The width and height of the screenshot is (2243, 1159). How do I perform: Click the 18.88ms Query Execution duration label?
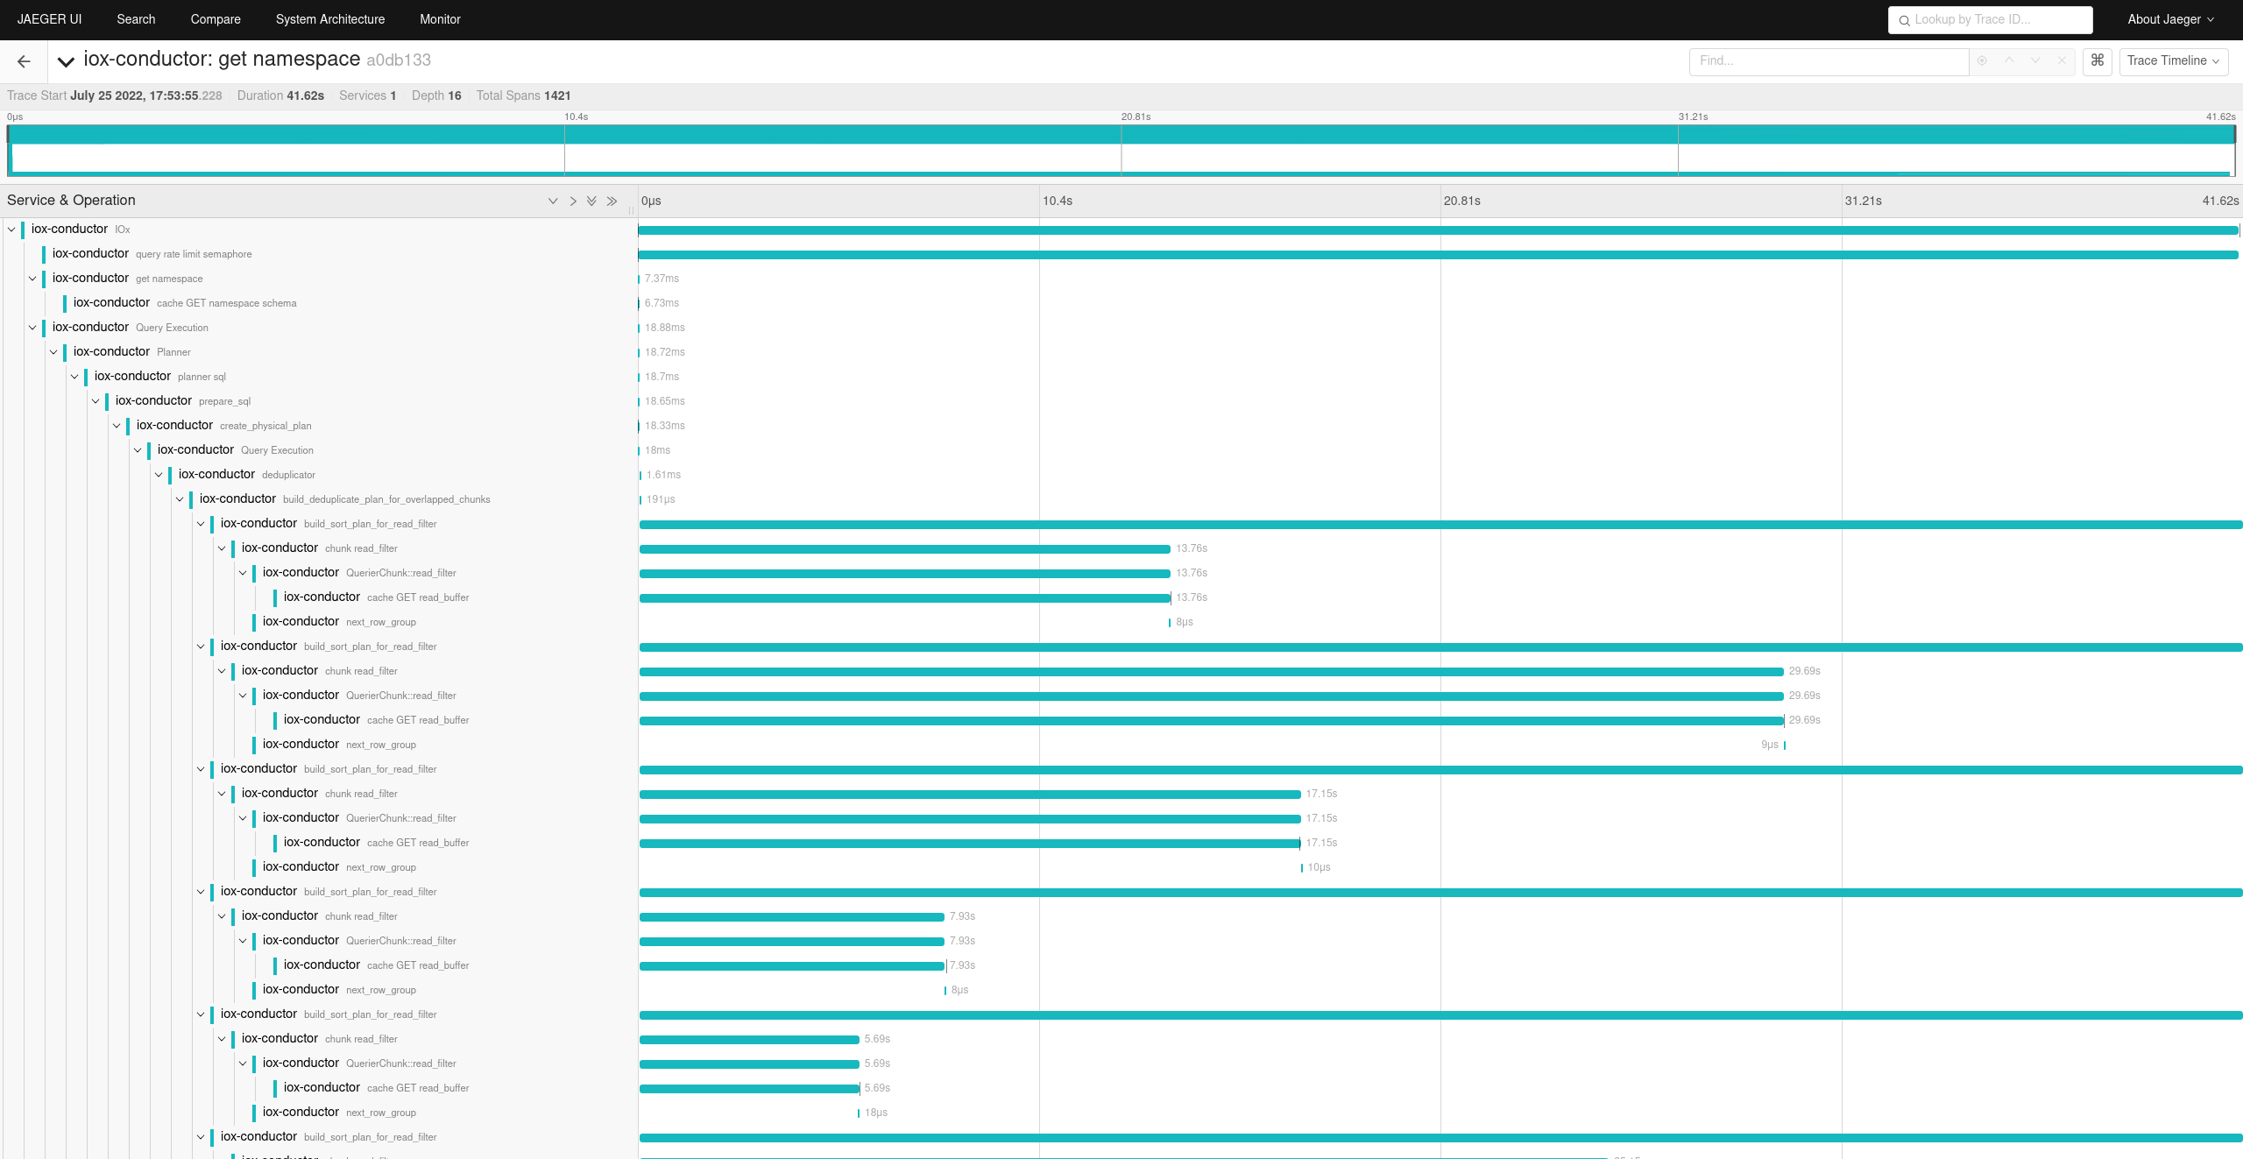[x=665, y=328]
